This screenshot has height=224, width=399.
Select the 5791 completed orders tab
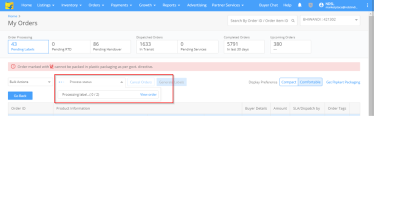[244, 47]
